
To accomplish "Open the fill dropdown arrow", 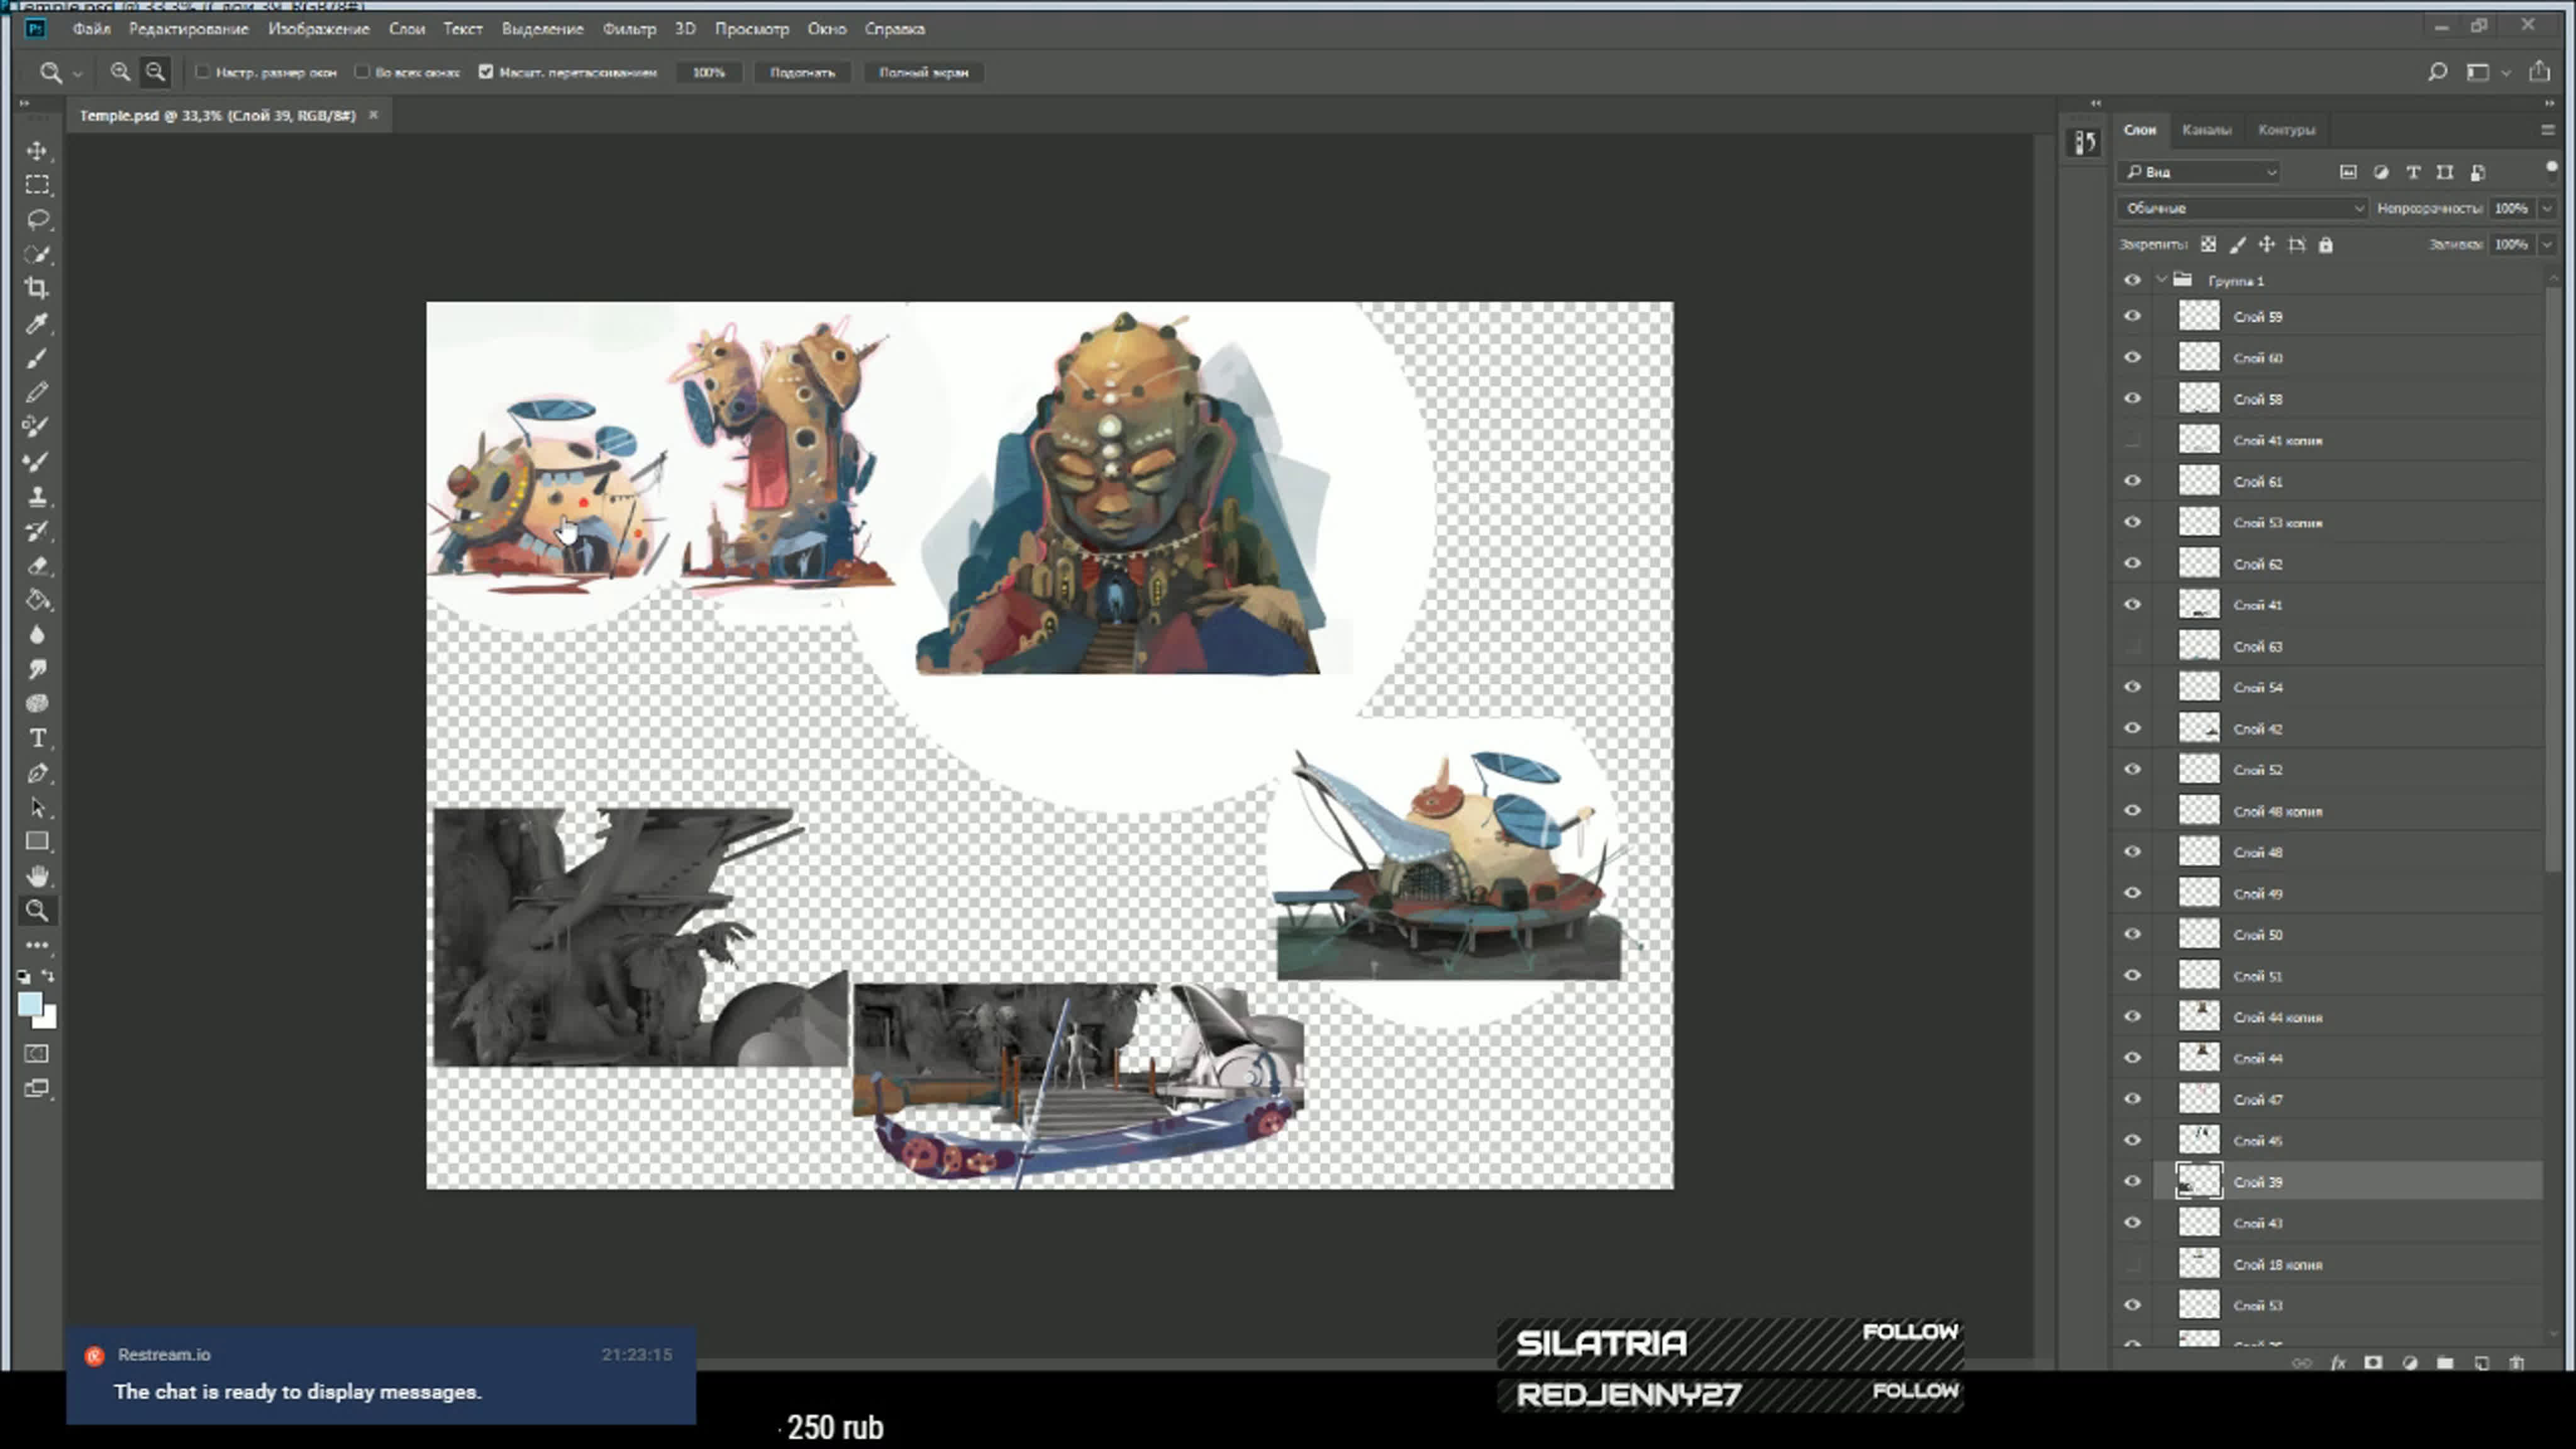I will pos(2547,244).
